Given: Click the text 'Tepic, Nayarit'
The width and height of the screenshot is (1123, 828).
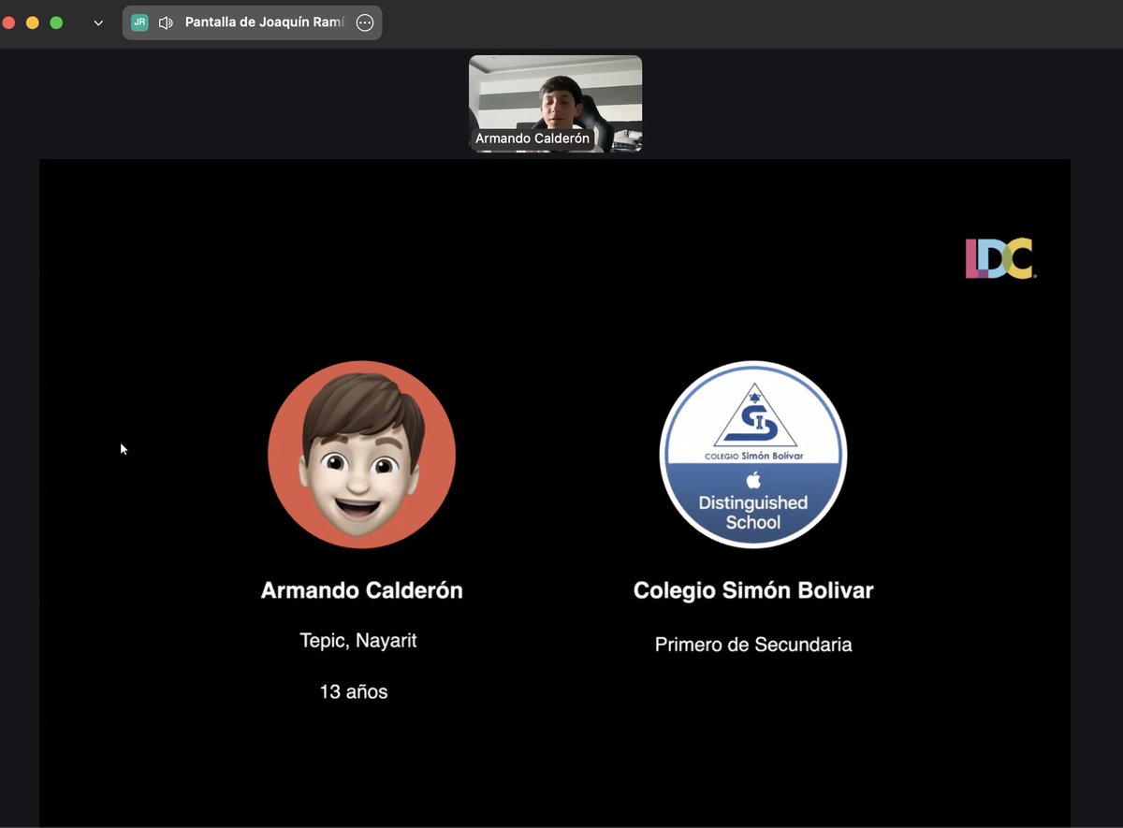Looking at the screenshot, I should coord(358,642).
